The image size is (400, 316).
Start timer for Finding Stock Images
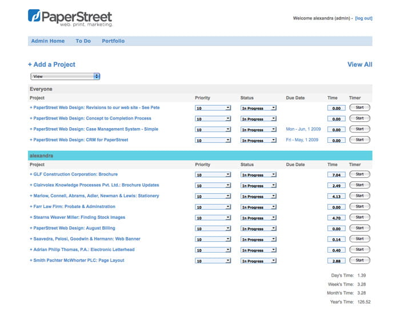359,217
